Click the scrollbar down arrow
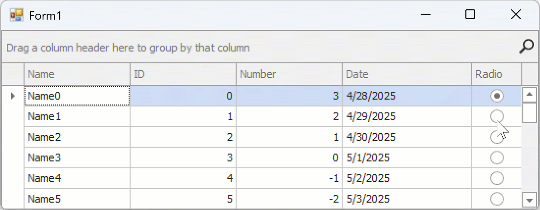The image size is (540, 210). pyautogui.click(x=530, y=199)
